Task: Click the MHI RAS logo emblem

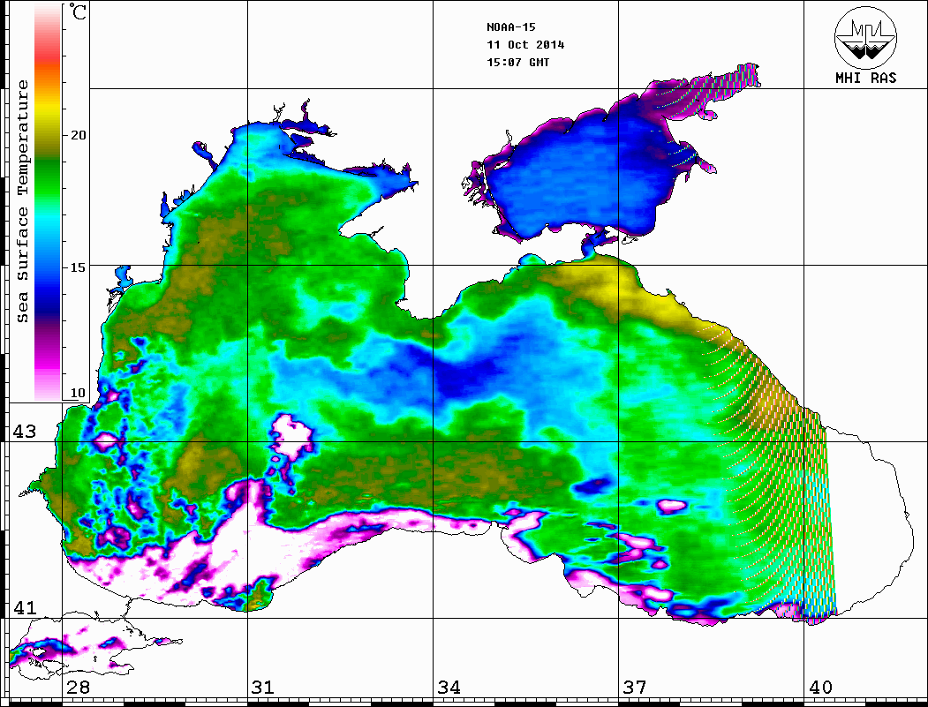Action: [x=865, y=37]
